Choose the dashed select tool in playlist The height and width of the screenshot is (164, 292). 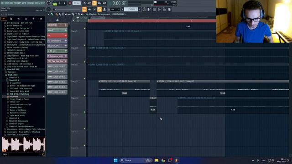(76, 14)
